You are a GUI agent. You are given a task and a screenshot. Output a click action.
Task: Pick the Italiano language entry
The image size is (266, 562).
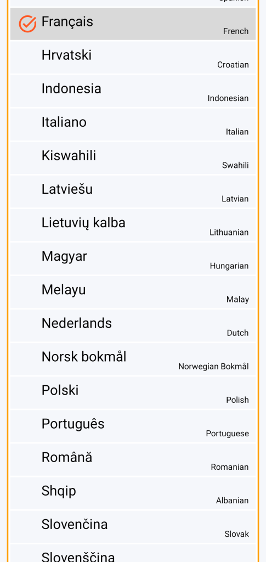[x=133, y=125]
